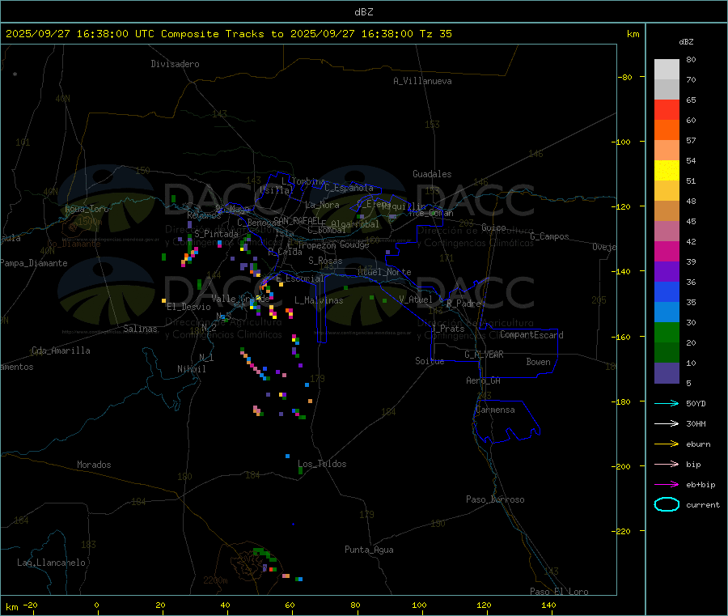Click the Soitue map label
This screenshot has height=616, width=728.
(430, 361)
